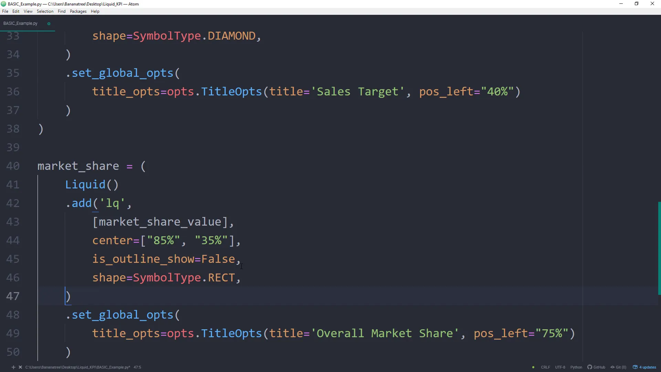
Task: Click the X icon in status bar
Action: (x=20, y=367)
